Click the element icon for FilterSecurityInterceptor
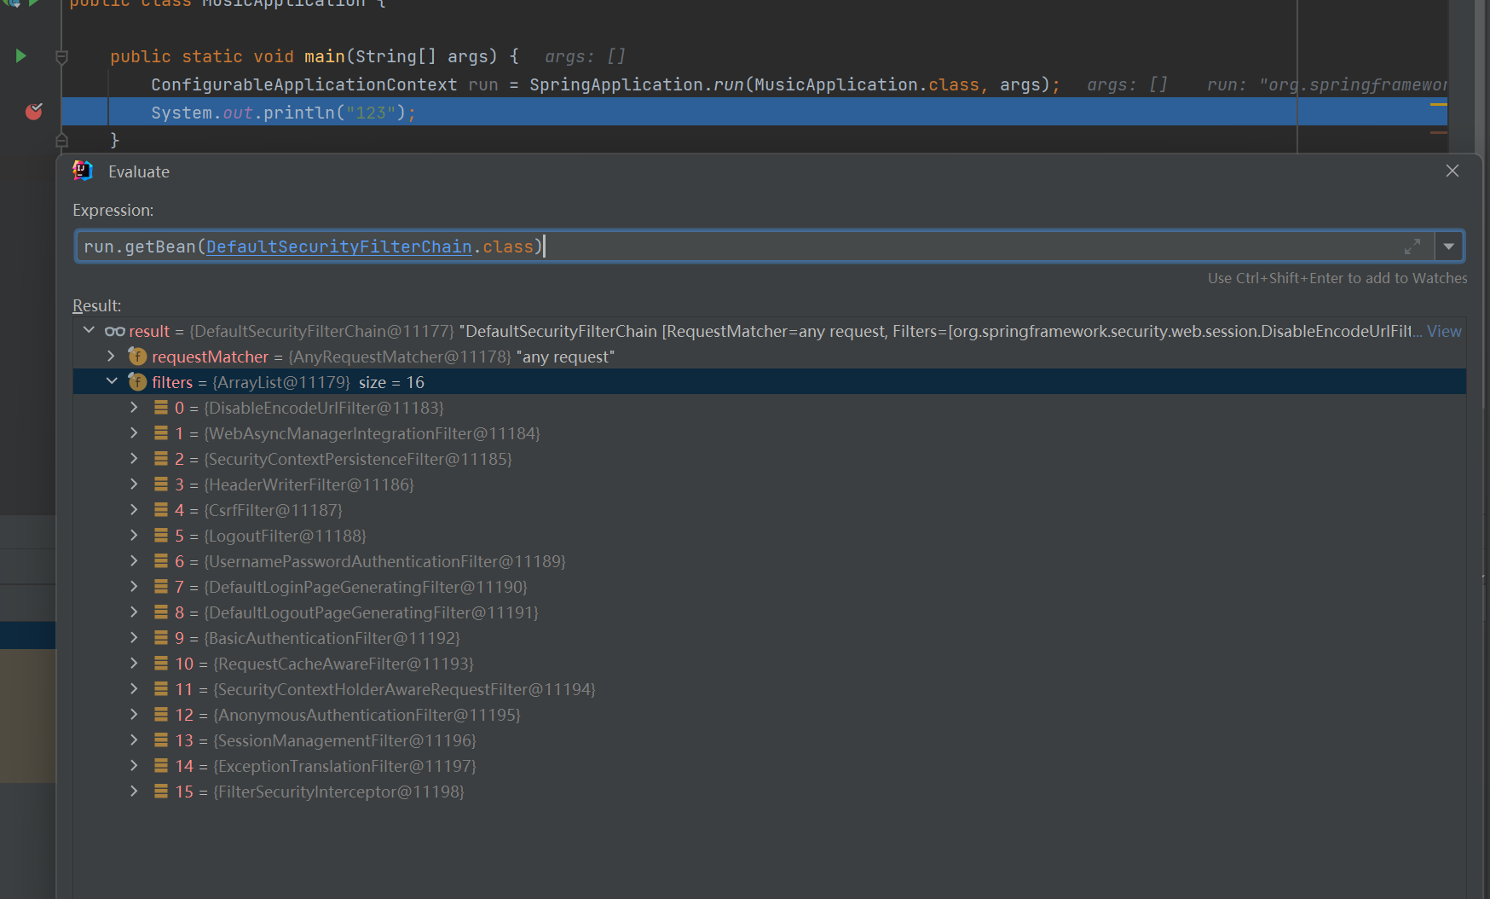1490x899 pixels. (x=161, y=792)
